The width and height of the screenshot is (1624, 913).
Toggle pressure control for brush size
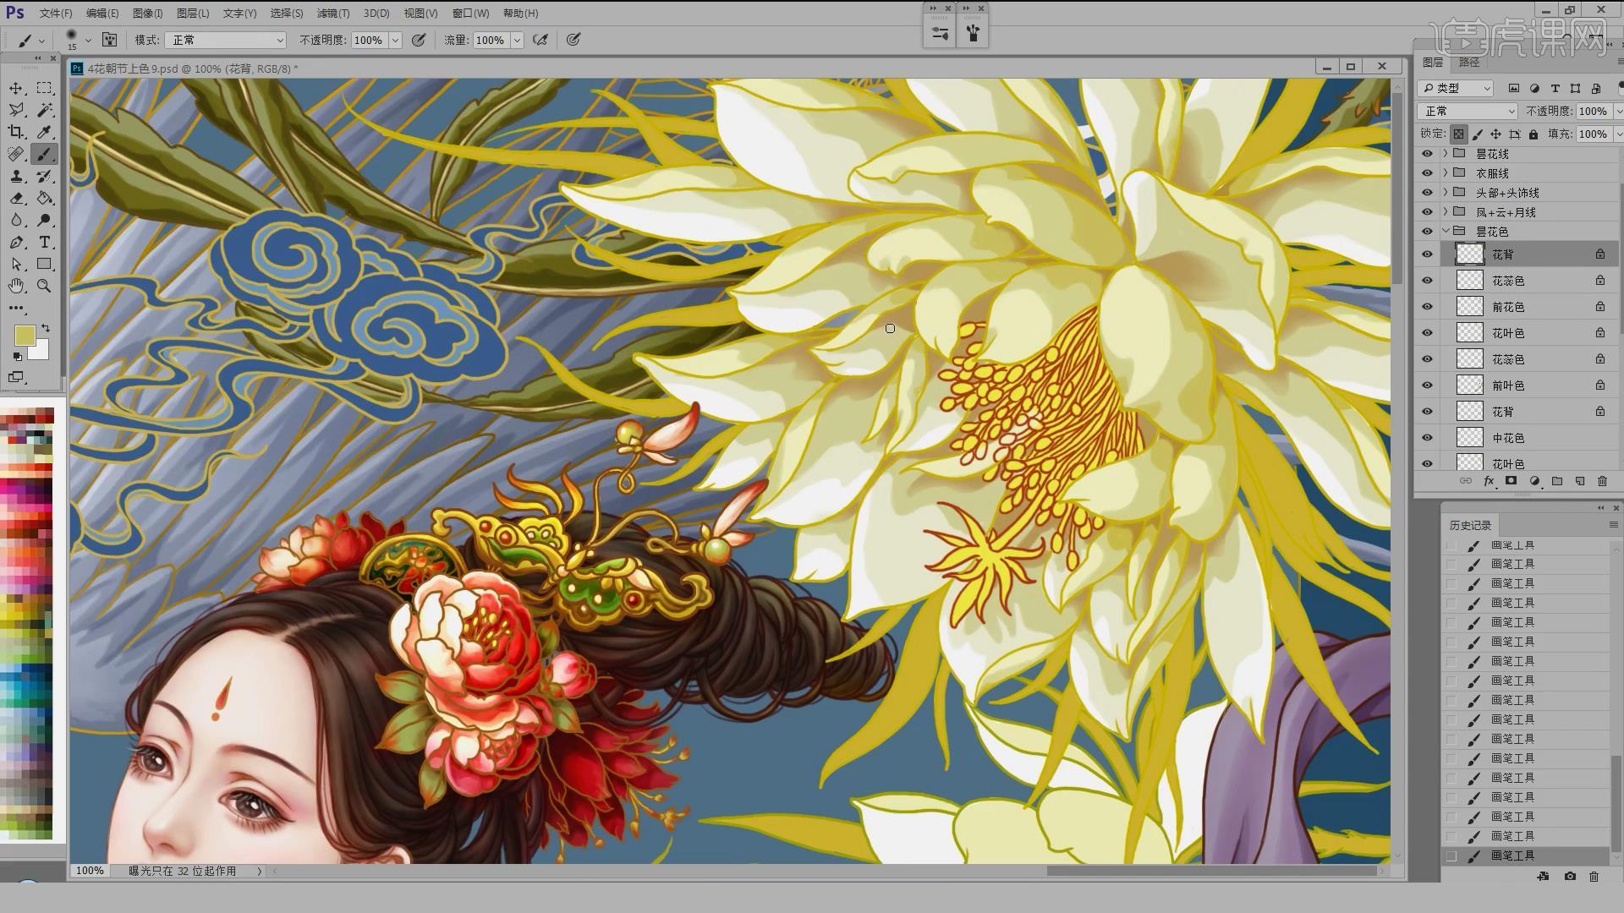click(573, 40)
